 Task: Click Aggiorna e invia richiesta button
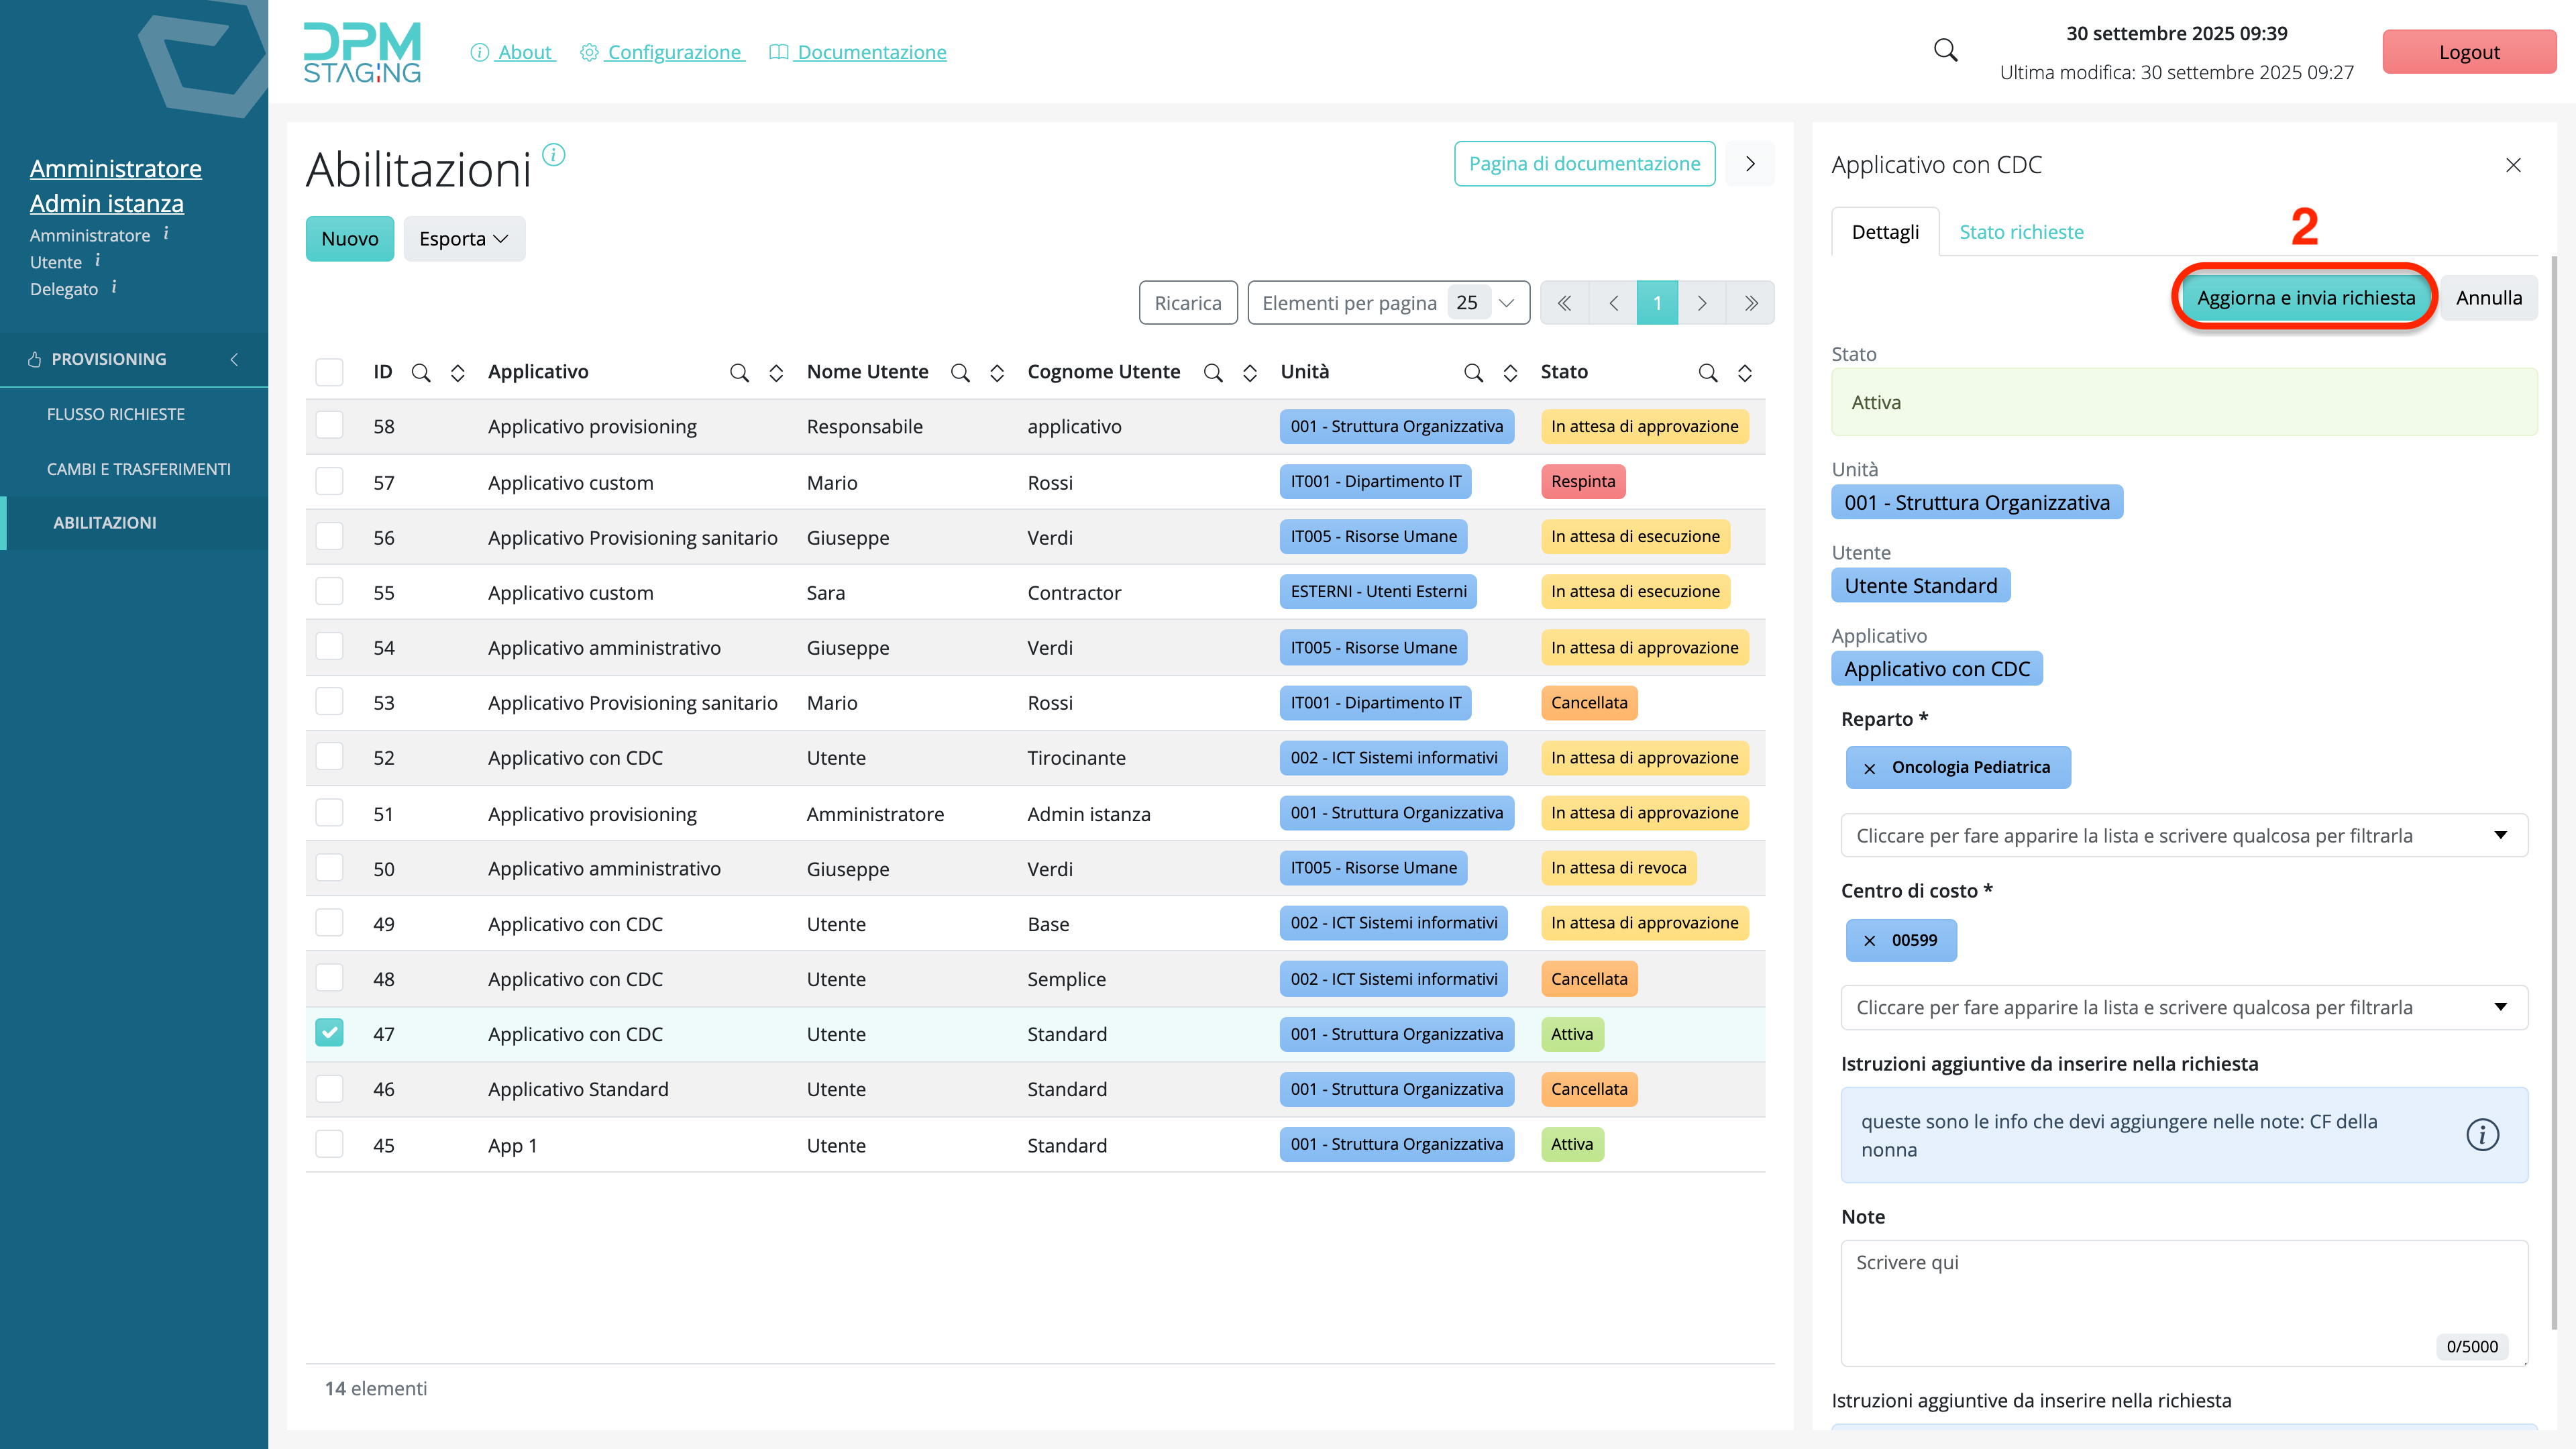2305,298
